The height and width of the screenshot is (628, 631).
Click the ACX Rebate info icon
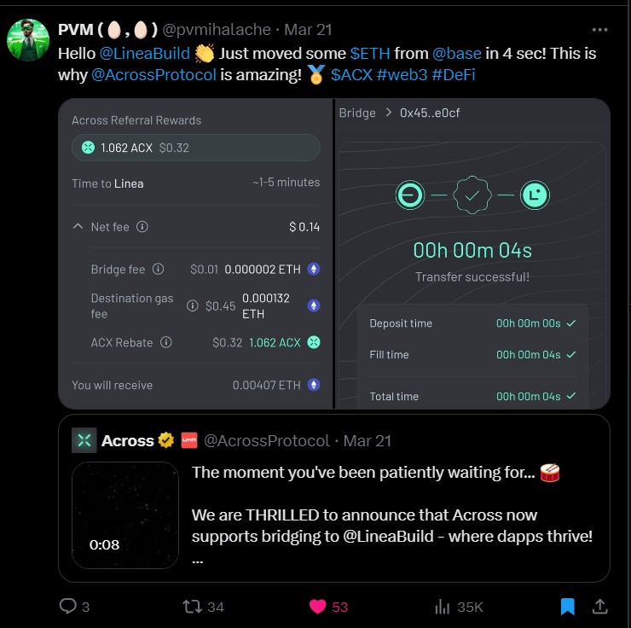(165, 342)
